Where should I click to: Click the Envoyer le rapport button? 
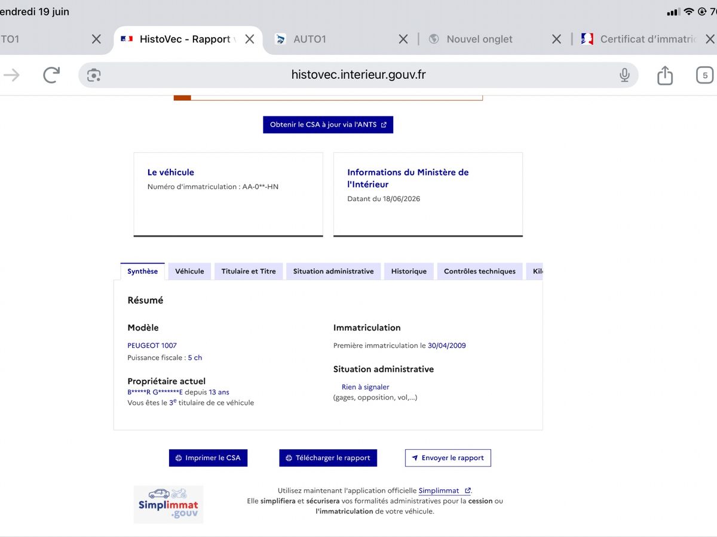[448, 458]
